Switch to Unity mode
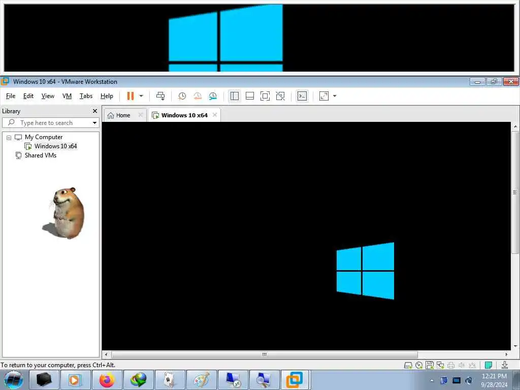Image resolution: width=520 pixels, height=390 pixels. click(280, 96)
